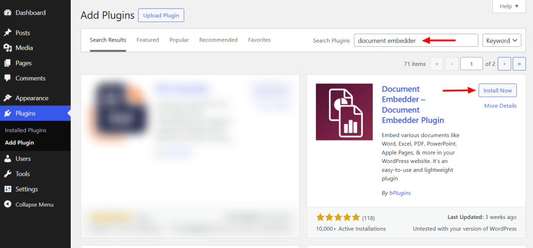The image size is (533, 248).
Task: Click the Comments speech bubble icon
Action: (7, 78)
